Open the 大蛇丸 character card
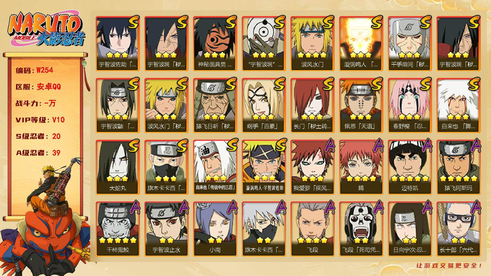 coord(118,167)
